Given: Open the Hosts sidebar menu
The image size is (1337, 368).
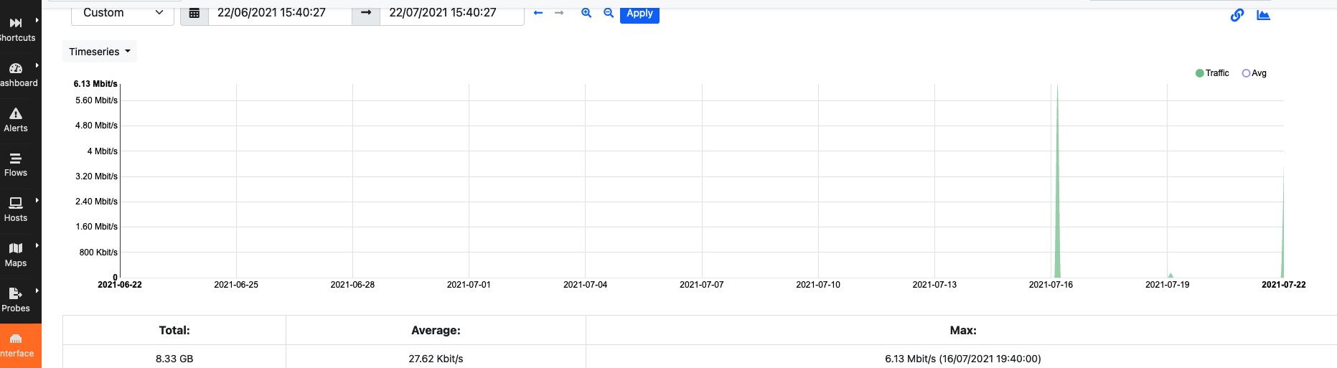Looking at the screenshot, I should coord(16,210).
